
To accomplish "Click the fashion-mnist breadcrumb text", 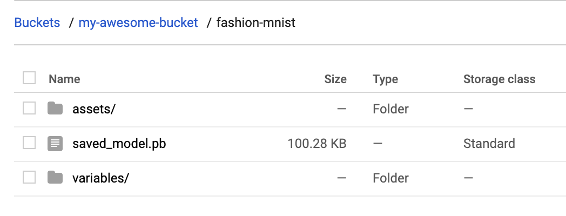I will pyautogui.click(x=255, y=23).
